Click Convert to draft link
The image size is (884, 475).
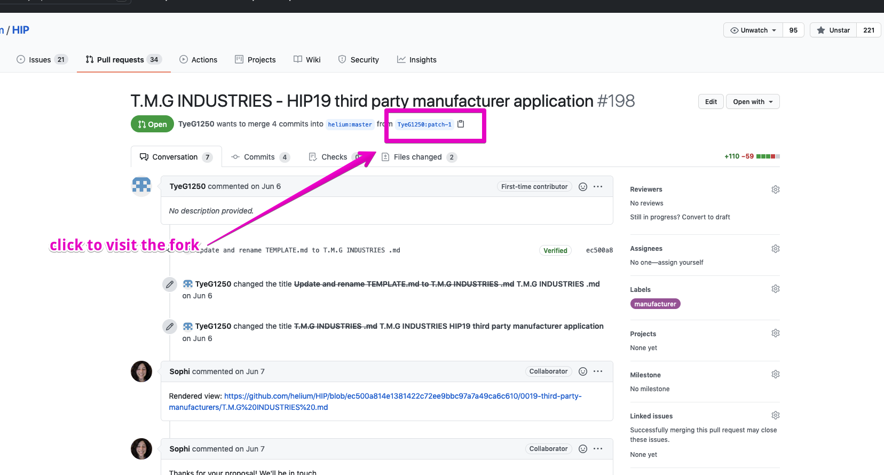(706, 217)
